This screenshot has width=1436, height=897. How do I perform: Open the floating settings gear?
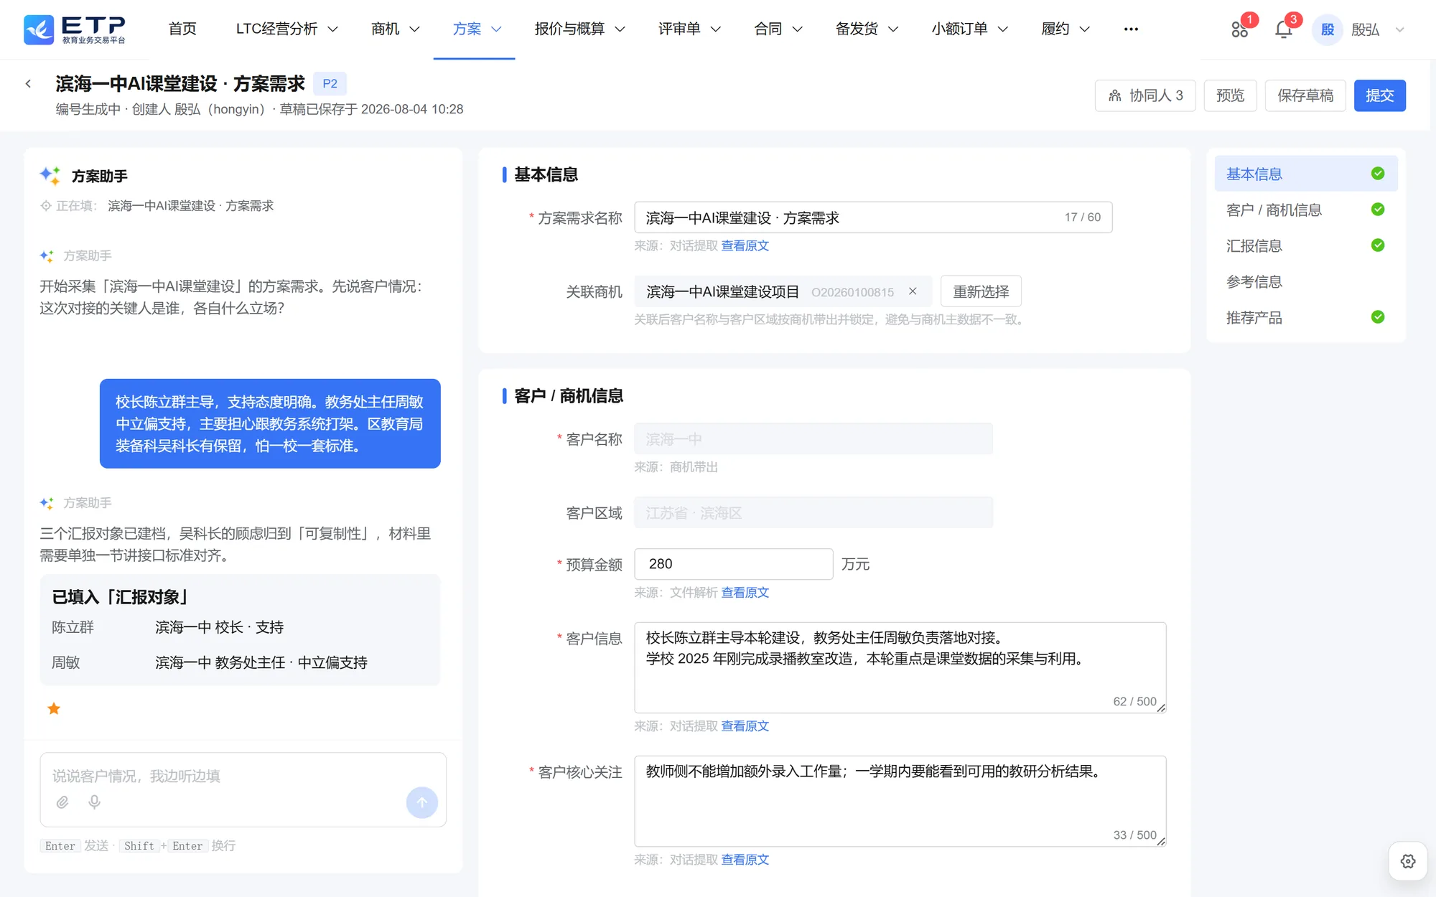[1407, 861]
